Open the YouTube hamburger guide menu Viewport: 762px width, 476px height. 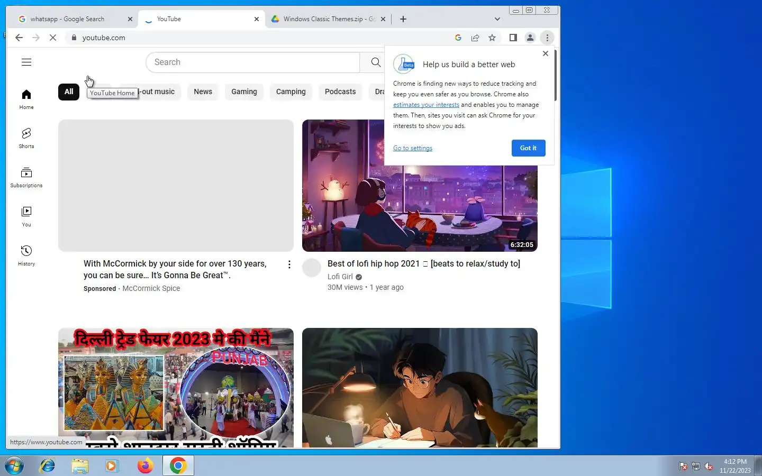(26, 62)
